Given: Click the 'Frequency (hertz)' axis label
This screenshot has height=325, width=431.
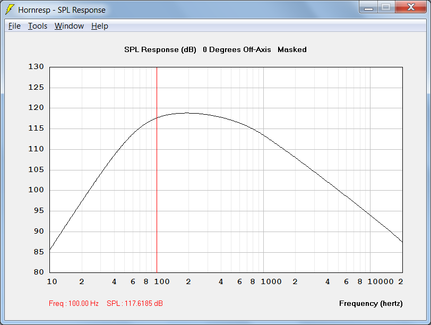Looking at the screenshot, I should pyautogui.click(x=371, y=303).
